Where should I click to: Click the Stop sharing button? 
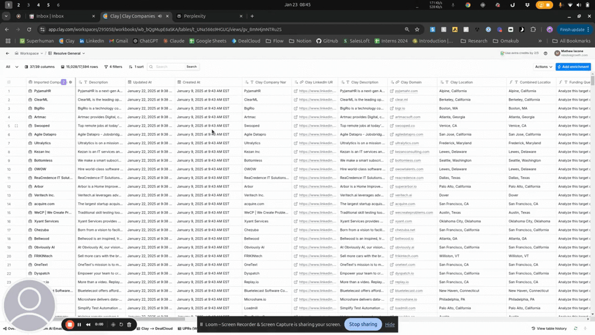[x=363, y=325]
